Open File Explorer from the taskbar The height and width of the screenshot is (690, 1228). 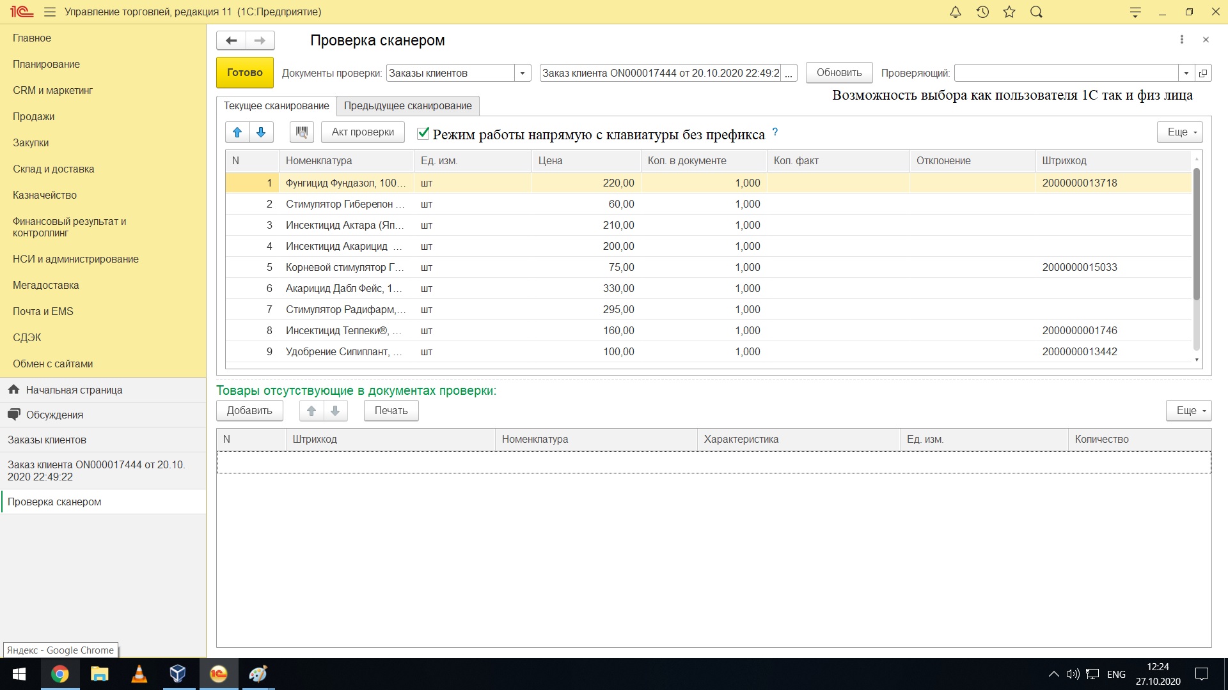pos(99,674)
